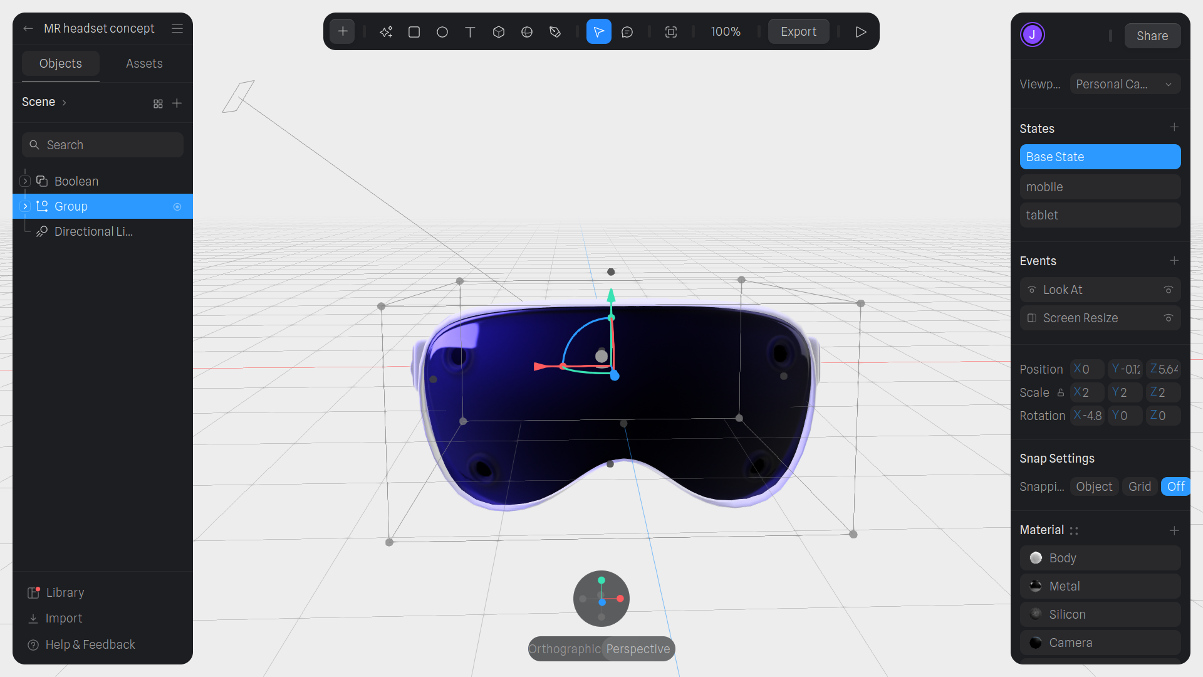The height and width of the screenshot is (677, 1203).
Task: Click the Body material swatch
Action: (x=1036, y=558)
